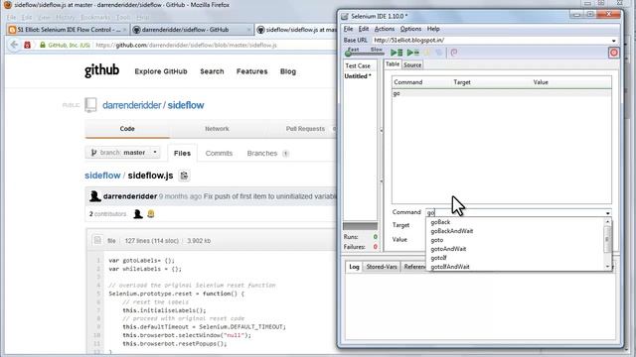Click the repository book icon next to darrenderidder
The width and height of the screenshot is (636, 357).
pos(90,105)
